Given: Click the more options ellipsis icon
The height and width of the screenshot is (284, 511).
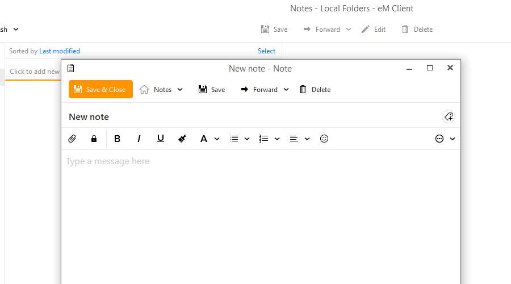Looking at the screenshot, I should [x=439, y=139].
